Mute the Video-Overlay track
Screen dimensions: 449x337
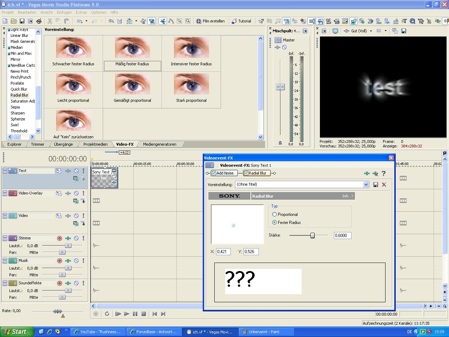[76, 193]
